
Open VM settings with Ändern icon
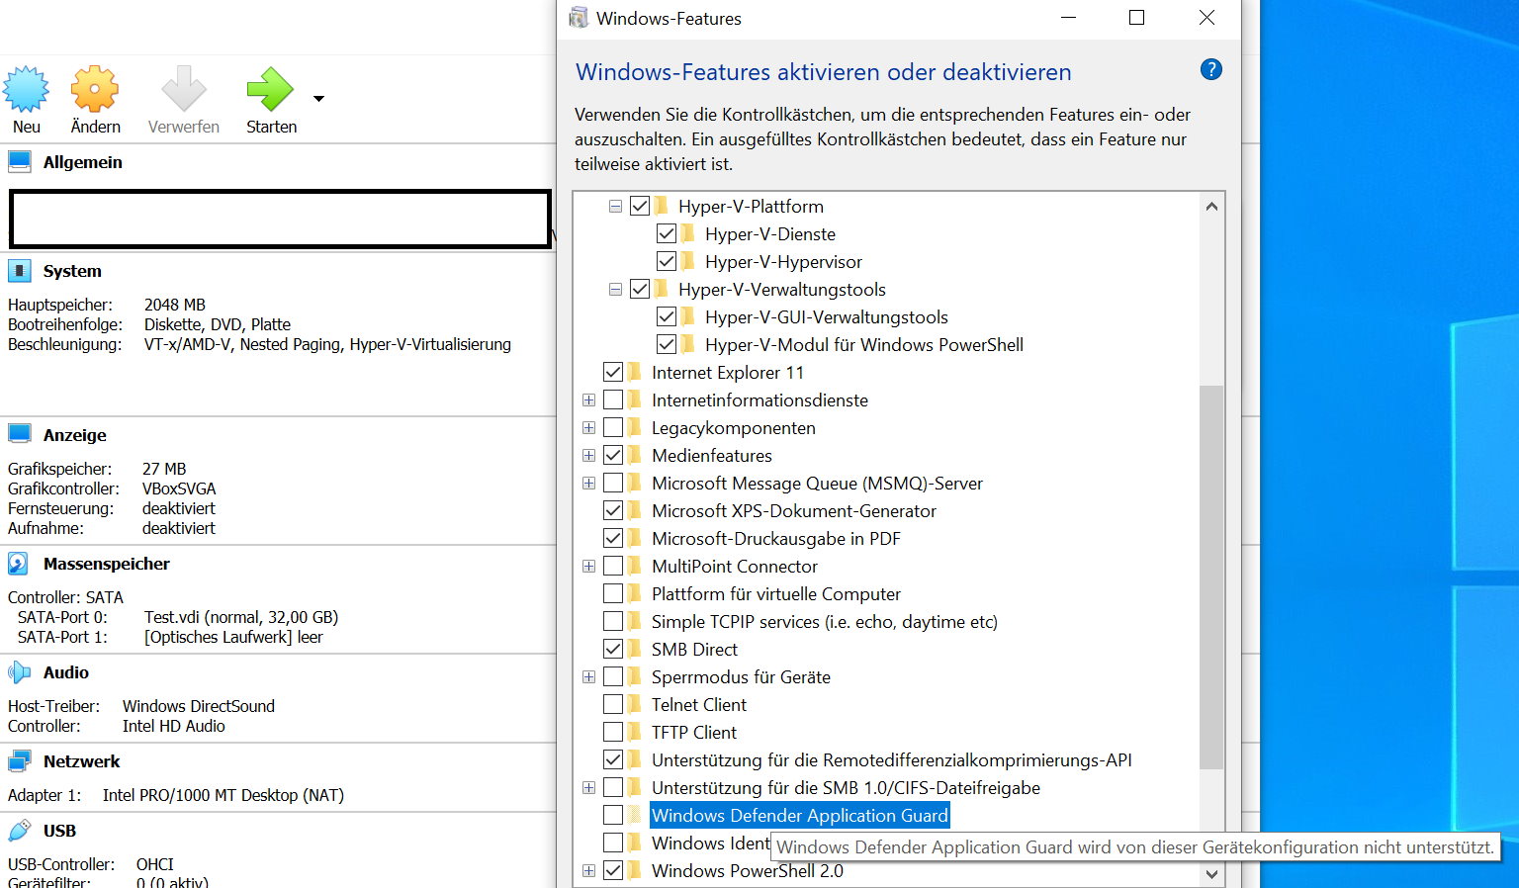[95, 90]
